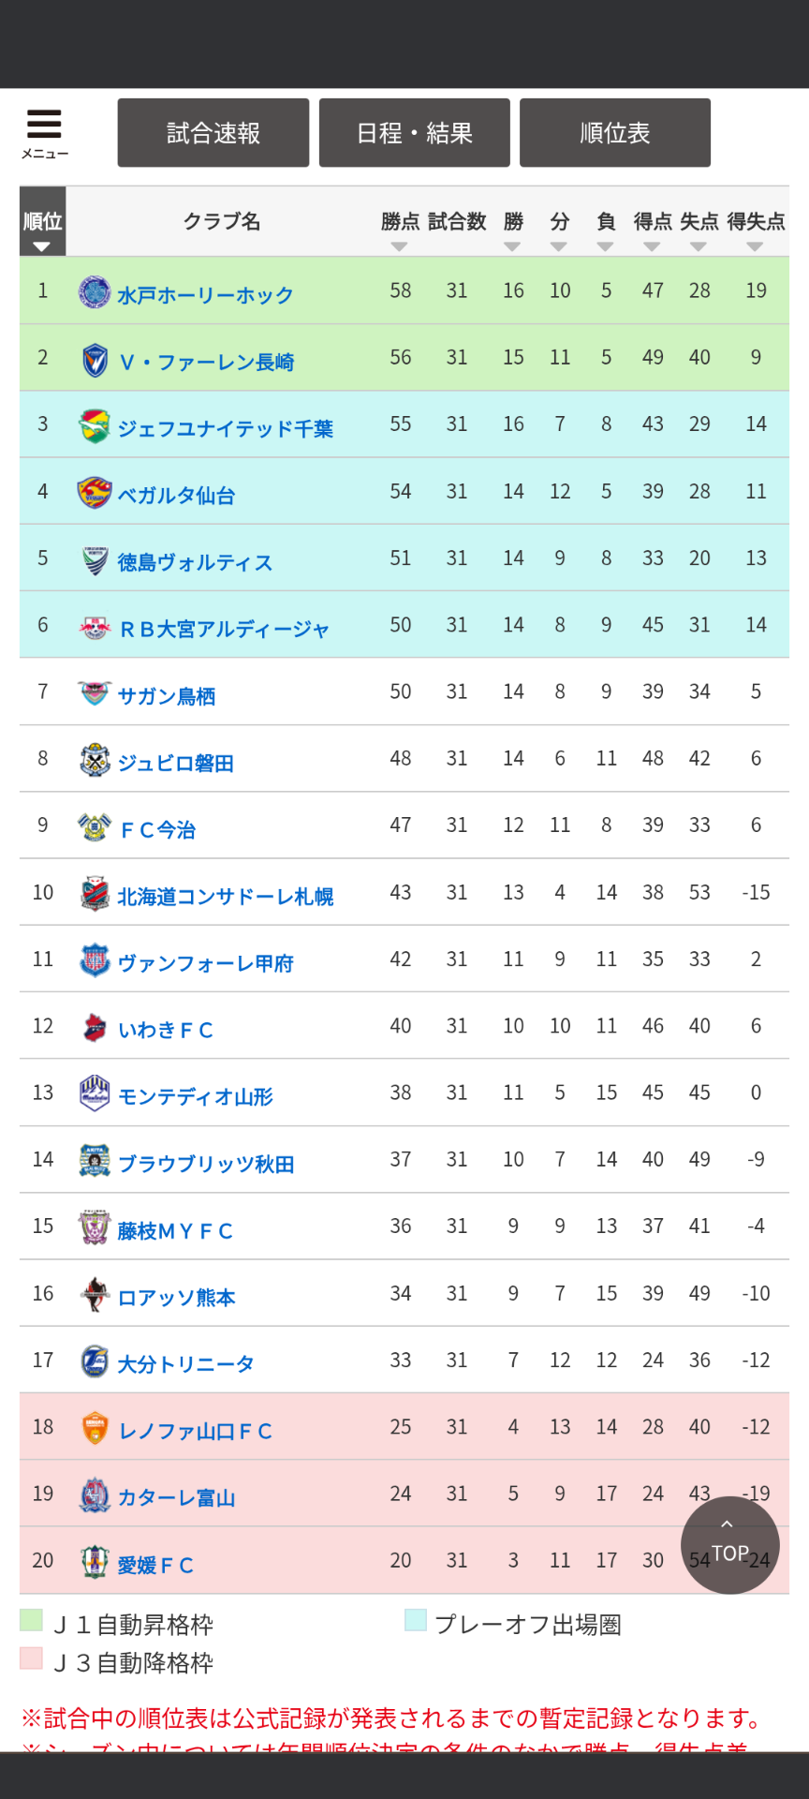Image resolution: width=809 pixels, height=1799 pixels.
Task: Sort table by 得点 column arrow
Action: pos(652,246)
